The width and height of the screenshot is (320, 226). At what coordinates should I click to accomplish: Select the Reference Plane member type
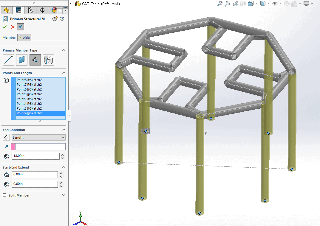(x=22, y=60)
